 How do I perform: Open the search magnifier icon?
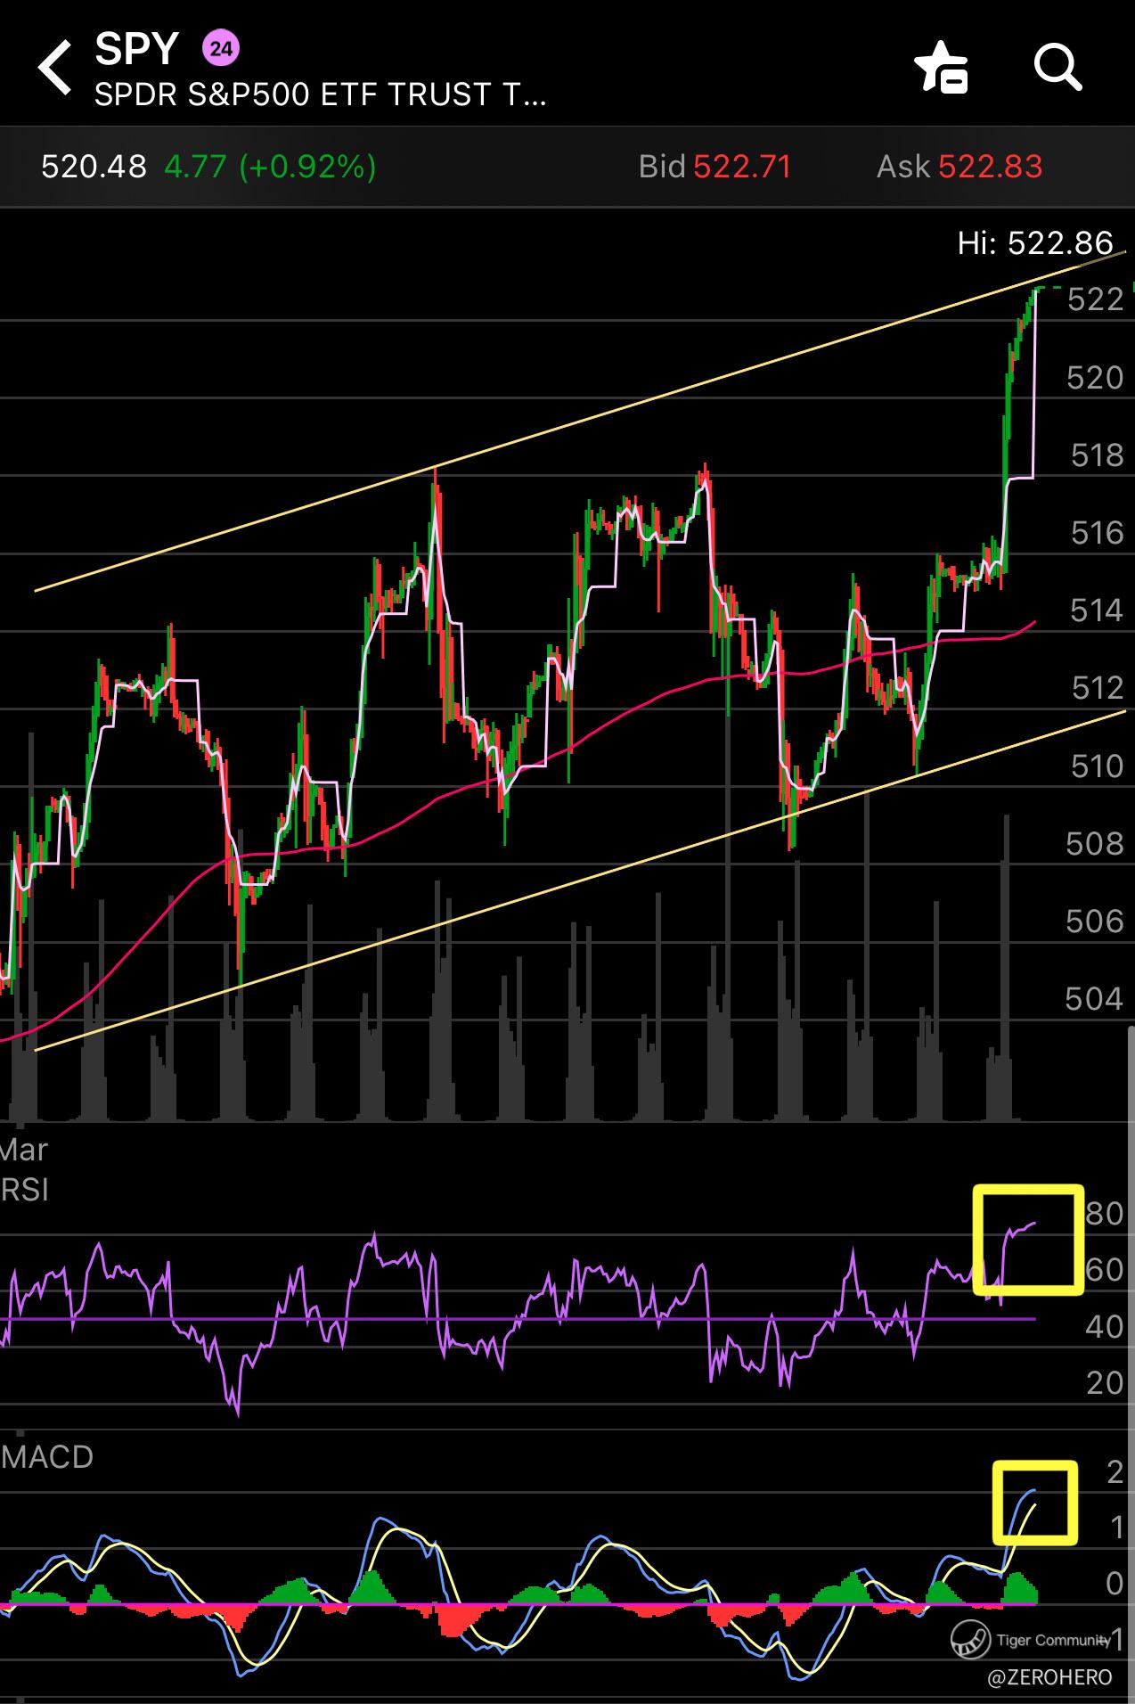click(1057, 67)
